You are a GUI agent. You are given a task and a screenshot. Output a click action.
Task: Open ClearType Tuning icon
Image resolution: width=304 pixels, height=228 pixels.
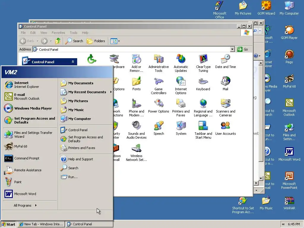(x=203, y=63)
